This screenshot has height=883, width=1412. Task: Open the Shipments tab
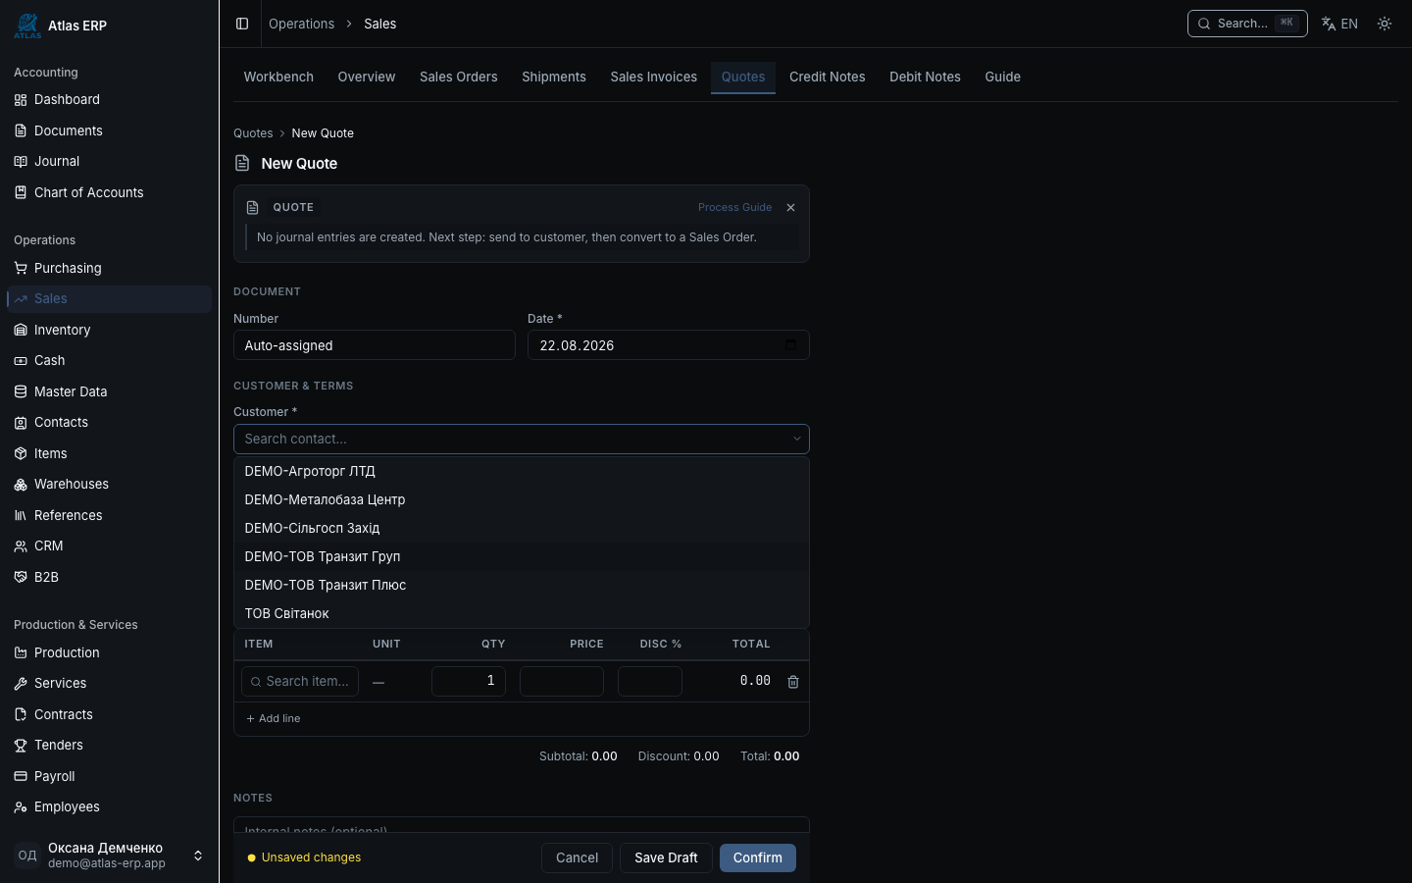[554, 78]
